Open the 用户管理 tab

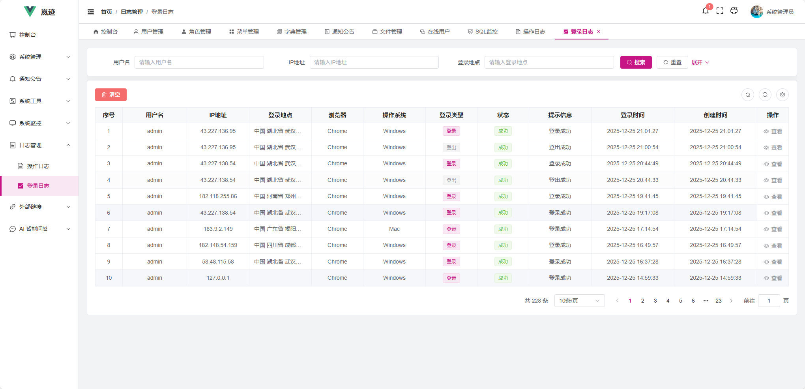(x=149, y=32)
